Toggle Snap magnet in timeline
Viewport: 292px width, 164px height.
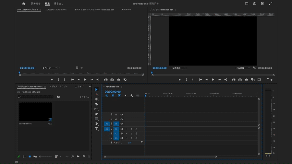click(113, 96)
